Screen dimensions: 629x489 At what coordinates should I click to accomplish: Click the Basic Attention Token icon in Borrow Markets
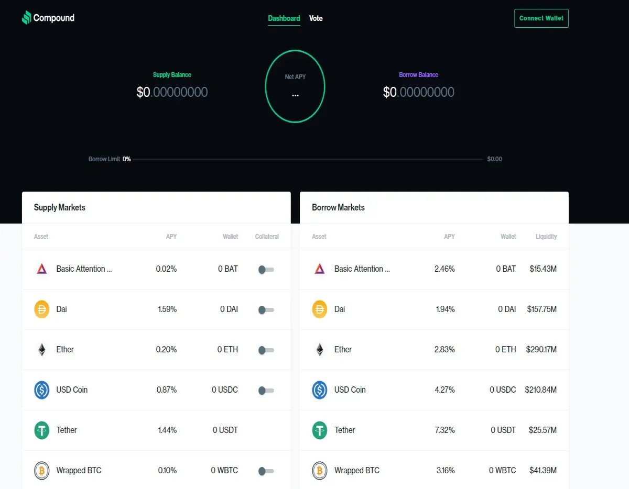pyautogui.click(x=319, y=269)
